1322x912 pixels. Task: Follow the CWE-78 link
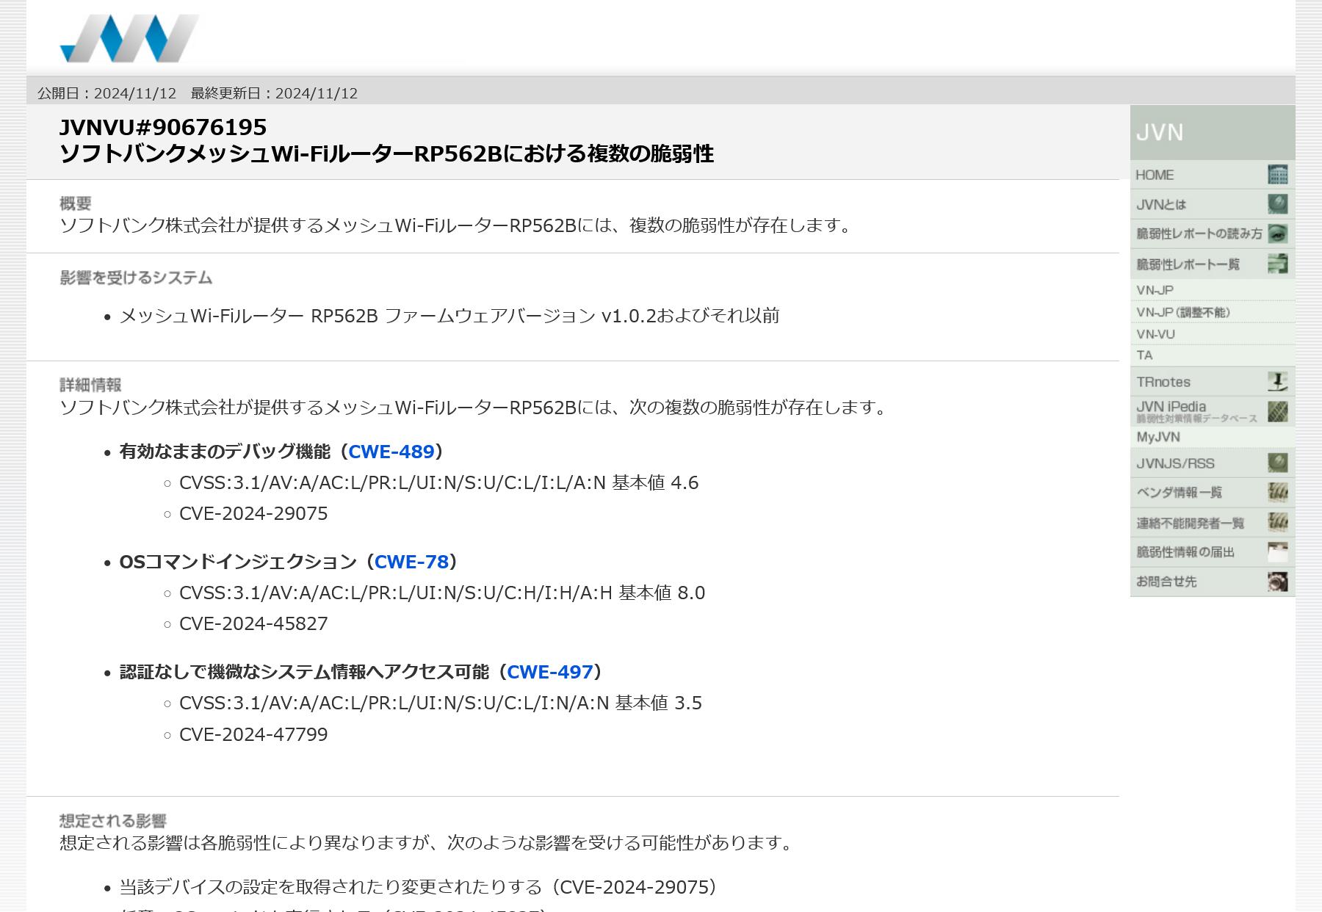pos(411,562)
